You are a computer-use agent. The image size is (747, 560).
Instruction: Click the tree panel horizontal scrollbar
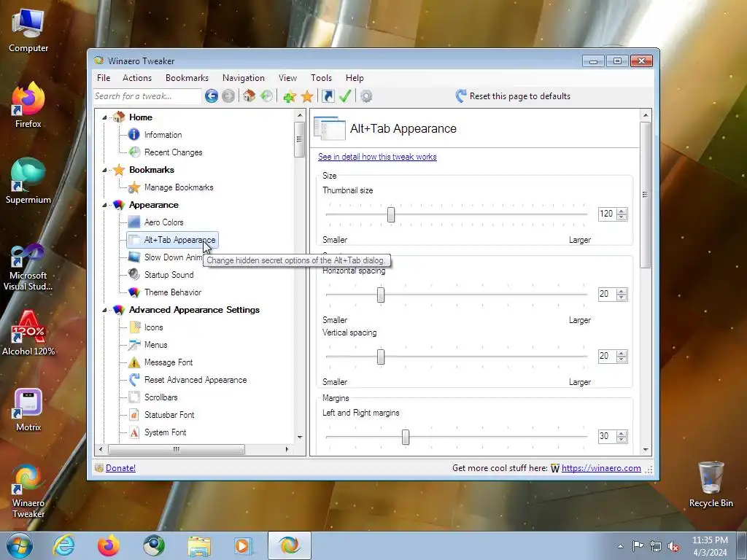177,449
